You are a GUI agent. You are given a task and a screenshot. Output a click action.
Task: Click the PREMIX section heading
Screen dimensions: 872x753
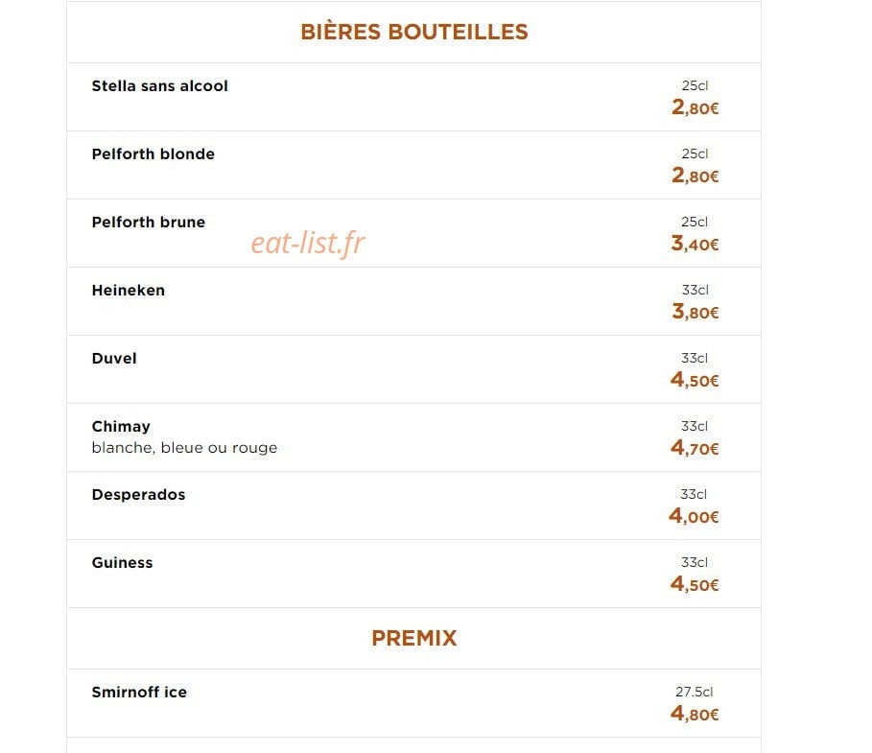click(413, 638)
